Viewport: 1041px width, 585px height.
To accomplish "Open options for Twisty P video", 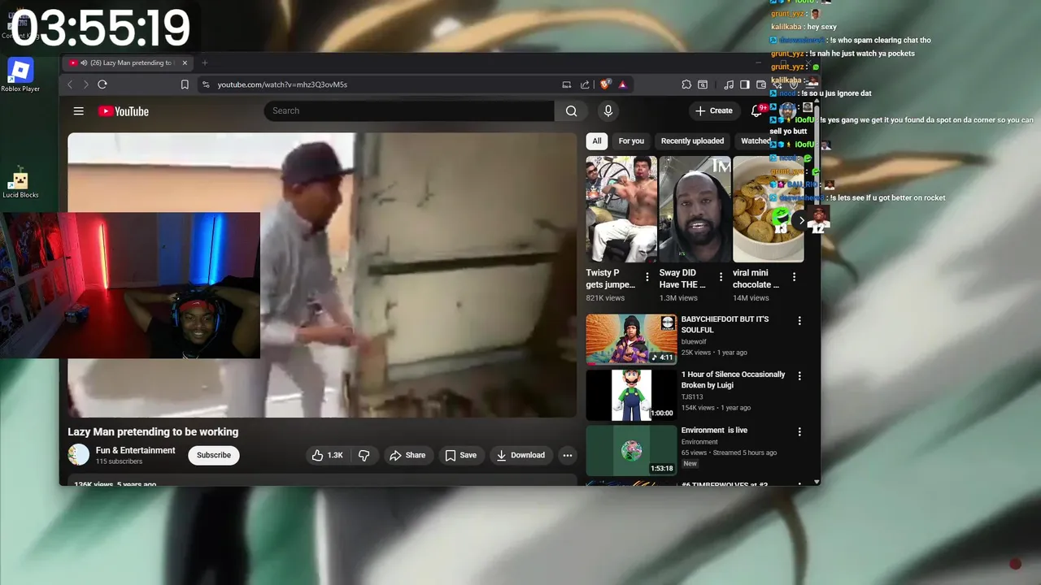I will [x=647, y=277].
